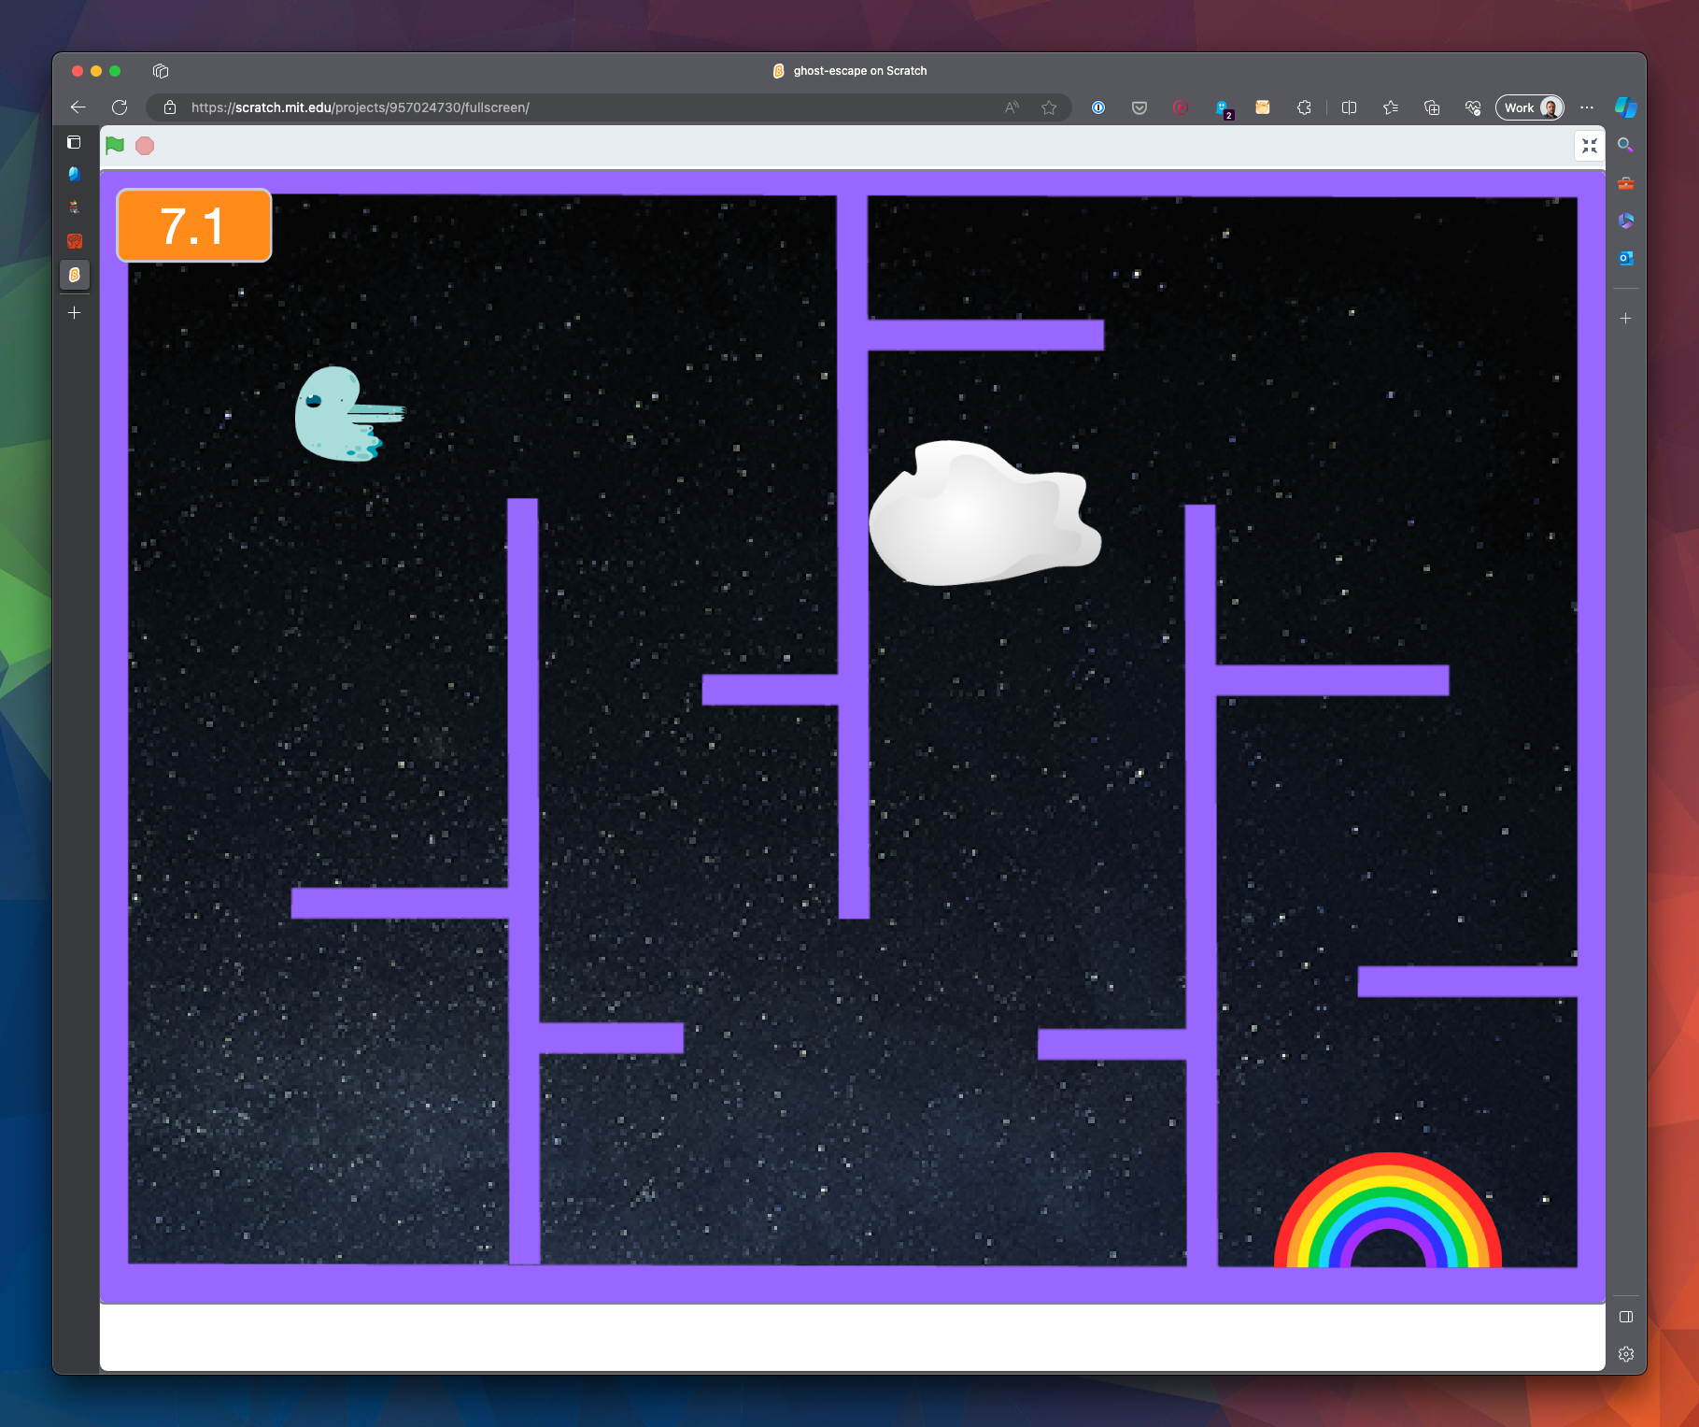
Task: Switch to the blue document tab in the sidebar
Action: [74, 174]
